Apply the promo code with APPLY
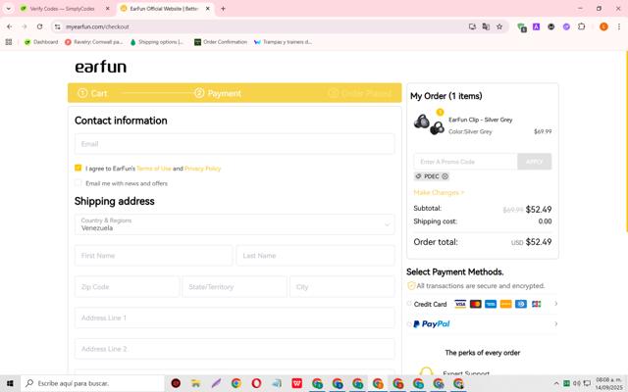Image resolution: width=628 pixels, height=392 pixels. tap(534, 162)
